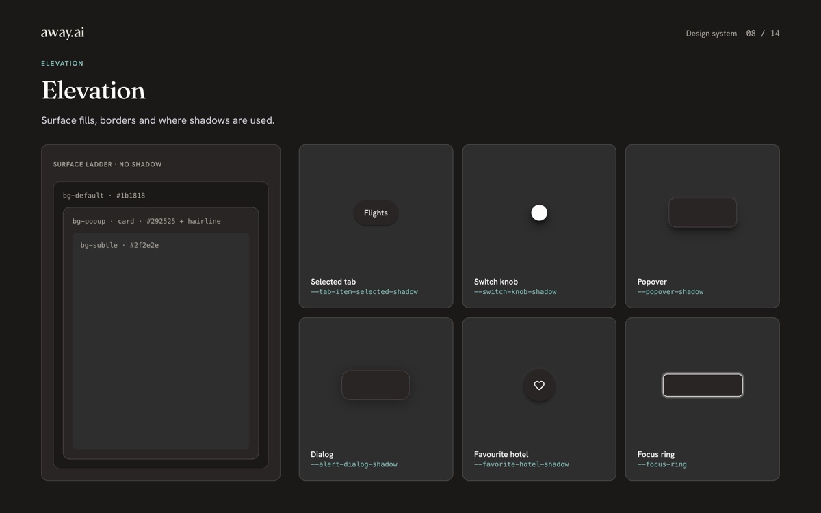Viewport: 821px width, 513px height.
Task: Click the heart icon in Favourite hotel card
Action: [539, 385]
